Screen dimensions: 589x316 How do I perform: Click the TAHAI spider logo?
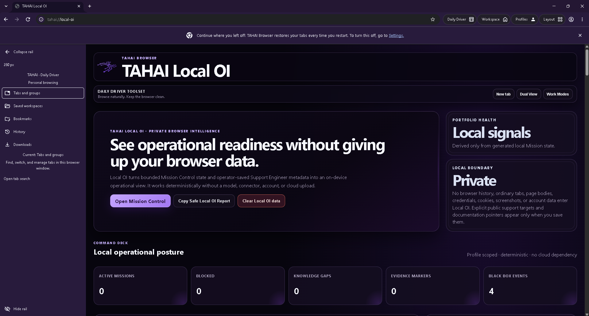pos(107,67)
